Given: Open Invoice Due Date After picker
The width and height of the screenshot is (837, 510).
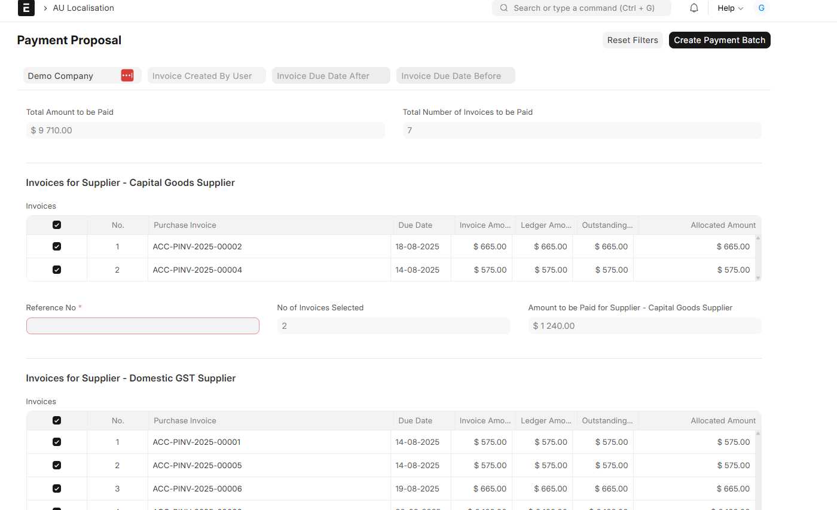Looking at the screenshot, I should (331, 76).
